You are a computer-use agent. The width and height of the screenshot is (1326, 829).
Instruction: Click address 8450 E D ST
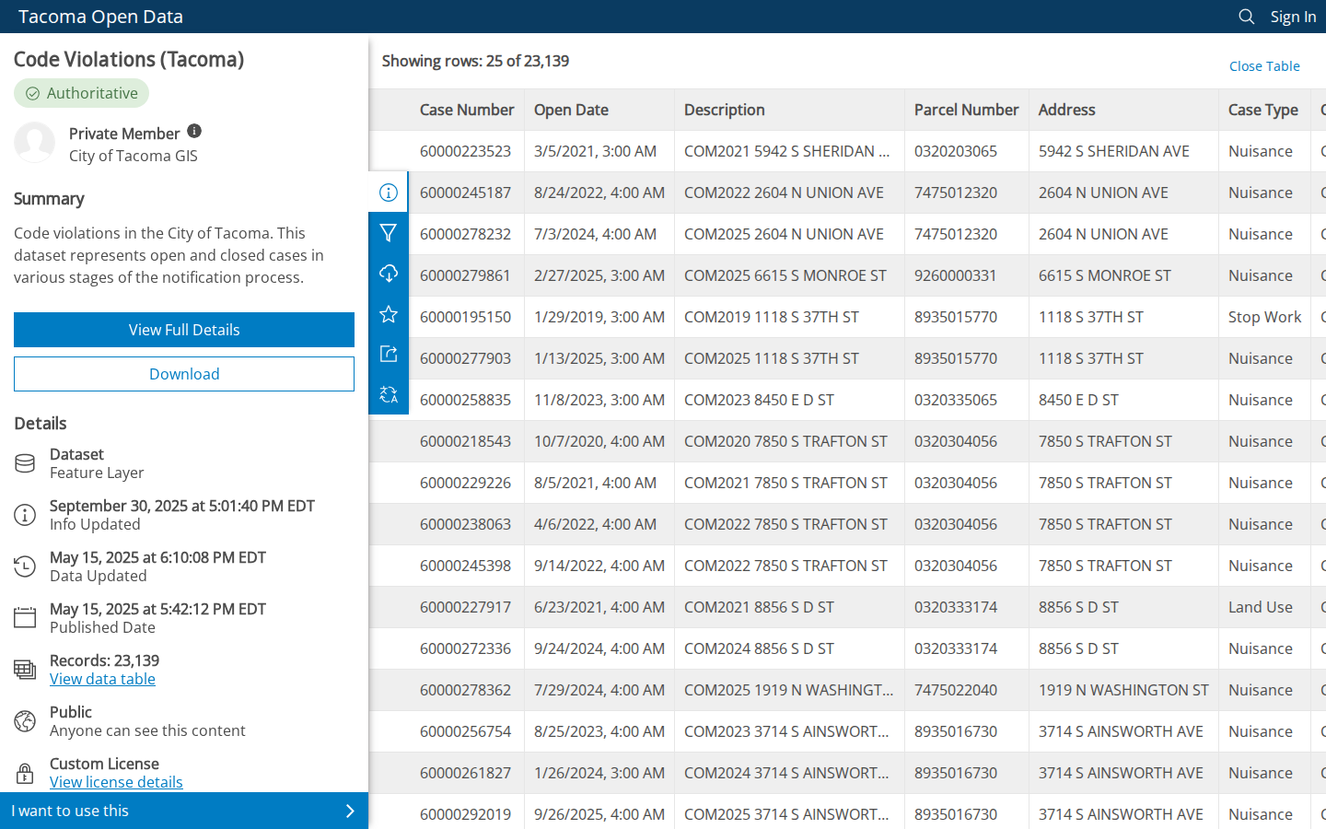tap(1078, 400)
